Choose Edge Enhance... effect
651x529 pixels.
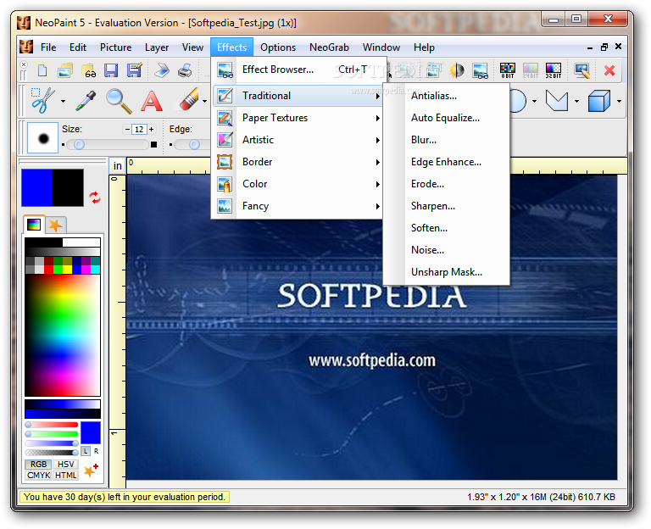[447, 162]
